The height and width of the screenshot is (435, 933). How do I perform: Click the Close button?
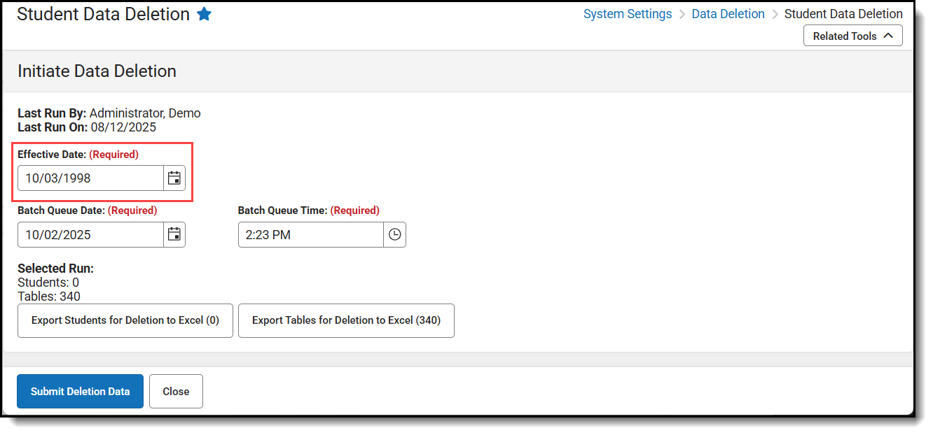coord(176,391)
